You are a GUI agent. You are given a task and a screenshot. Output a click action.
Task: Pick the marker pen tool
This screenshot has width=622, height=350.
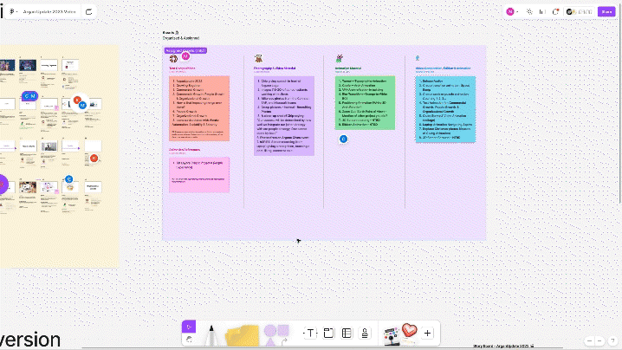click(210, 334)
